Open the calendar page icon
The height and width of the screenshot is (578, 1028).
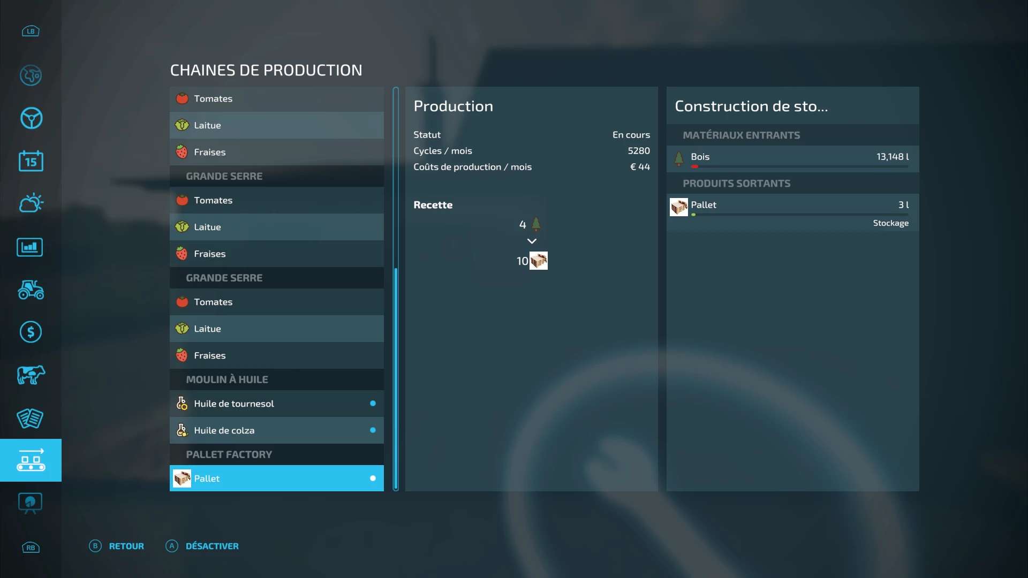click(x=31, y=161)
